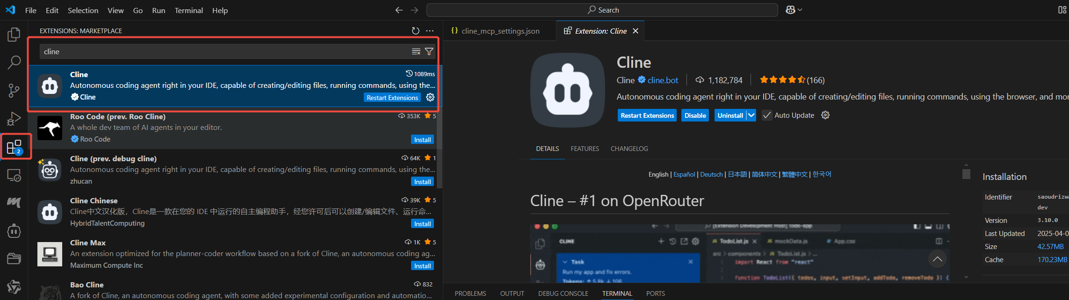Open the cline.bot publisher link
Screen dimensions: 1069x300
pyautogui.click(x=663, y=80)
